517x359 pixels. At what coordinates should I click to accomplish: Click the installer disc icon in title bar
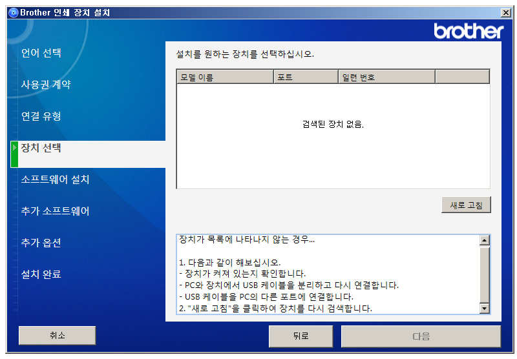point(14,13)
